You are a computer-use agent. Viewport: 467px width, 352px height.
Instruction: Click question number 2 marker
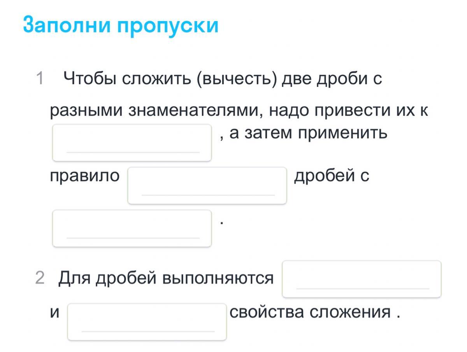[x=40, y=278]
